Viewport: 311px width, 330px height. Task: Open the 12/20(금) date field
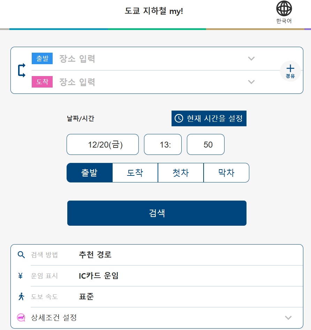102,144
